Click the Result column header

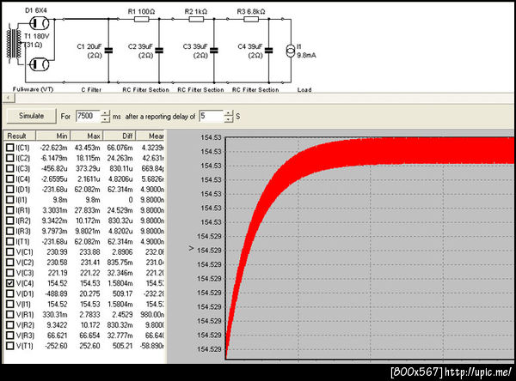20,136
